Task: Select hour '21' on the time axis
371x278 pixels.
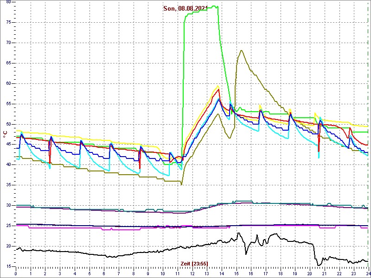Action: pos(324,273)
